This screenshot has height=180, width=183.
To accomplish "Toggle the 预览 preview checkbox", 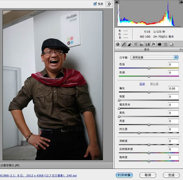I will pyautogui.click(x=95, y=4).
